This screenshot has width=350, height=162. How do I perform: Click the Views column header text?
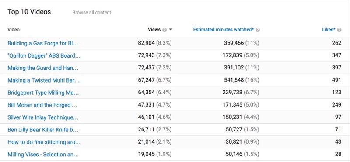[x=154, y=30]
